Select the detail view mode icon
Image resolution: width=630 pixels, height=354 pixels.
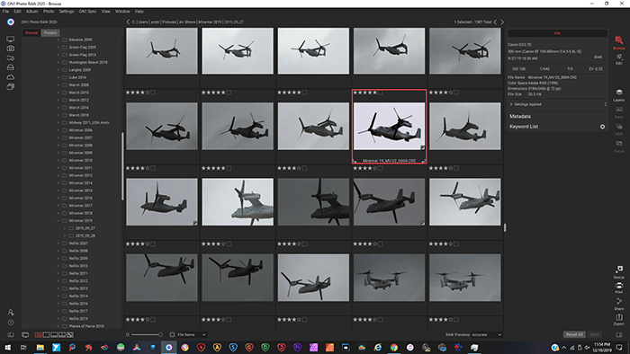[x=46, y=335]
